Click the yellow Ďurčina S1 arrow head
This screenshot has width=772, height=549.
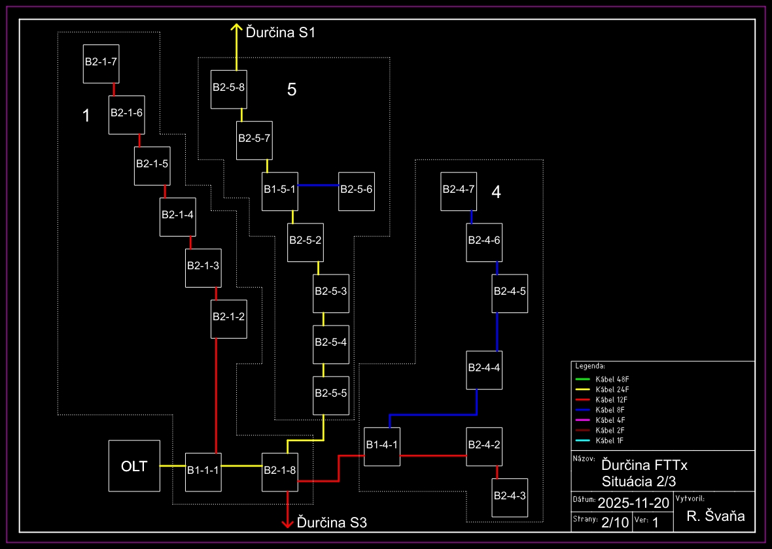[x=236, y=27]
